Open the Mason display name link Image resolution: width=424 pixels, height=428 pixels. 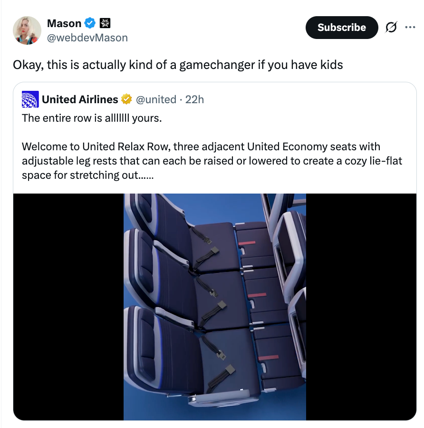[x=64, y=23]
